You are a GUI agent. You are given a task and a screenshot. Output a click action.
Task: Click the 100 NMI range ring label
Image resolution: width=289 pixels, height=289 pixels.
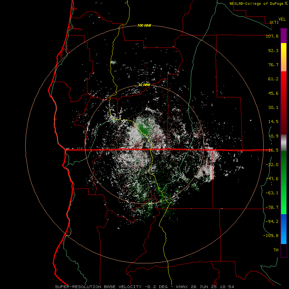(144, 25)
